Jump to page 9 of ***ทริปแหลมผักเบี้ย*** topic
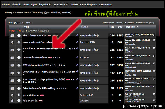The width and height of the screenshot is (165, 109). (62, 65)
